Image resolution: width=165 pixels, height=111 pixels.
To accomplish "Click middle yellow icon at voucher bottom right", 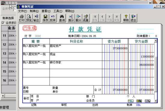I will coord(139,101).
